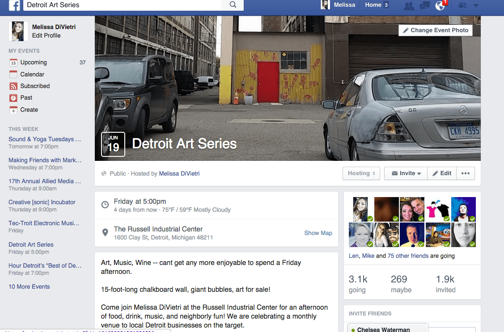The height and width of the screenshot is (332, 504).
Task: Click the Show Map link
Action: tap(318, 233)
